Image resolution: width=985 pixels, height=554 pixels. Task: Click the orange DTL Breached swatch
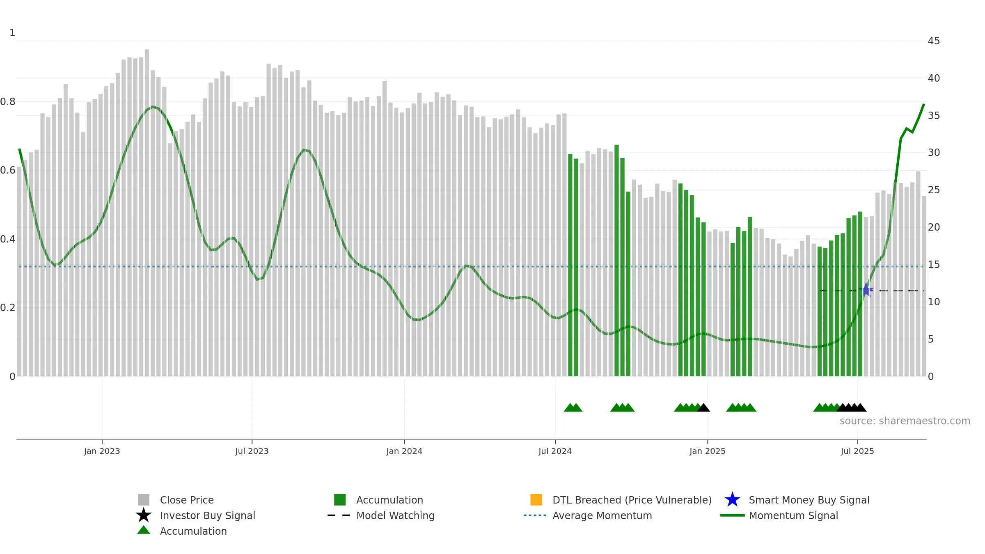[536, 500]
